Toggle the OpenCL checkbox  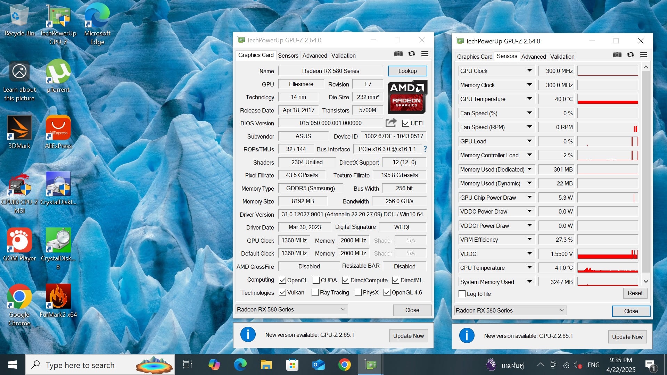pyautogui.click(x=282, y=280)
